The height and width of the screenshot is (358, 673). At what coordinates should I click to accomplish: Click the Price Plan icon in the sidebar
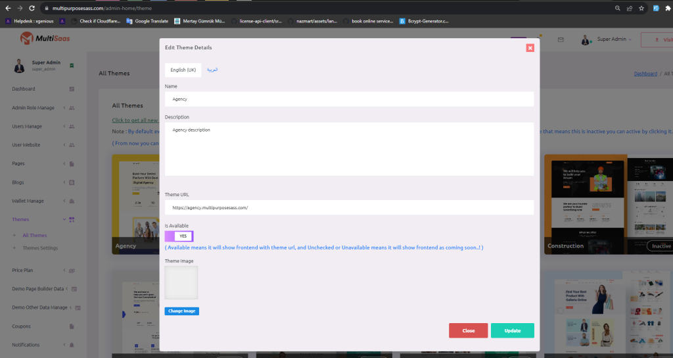click(72, 270)
